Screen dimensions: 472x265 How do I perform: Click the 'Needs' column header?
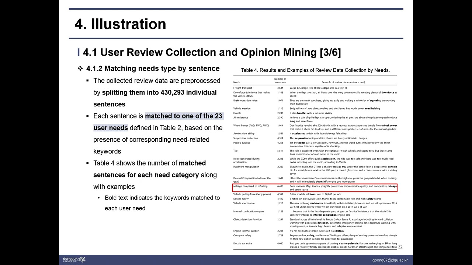[x=237, y=82]
